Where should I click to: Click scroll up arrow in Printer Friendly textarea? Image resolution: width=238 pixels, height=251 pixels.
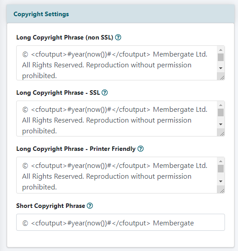click(x=221, y=161)
